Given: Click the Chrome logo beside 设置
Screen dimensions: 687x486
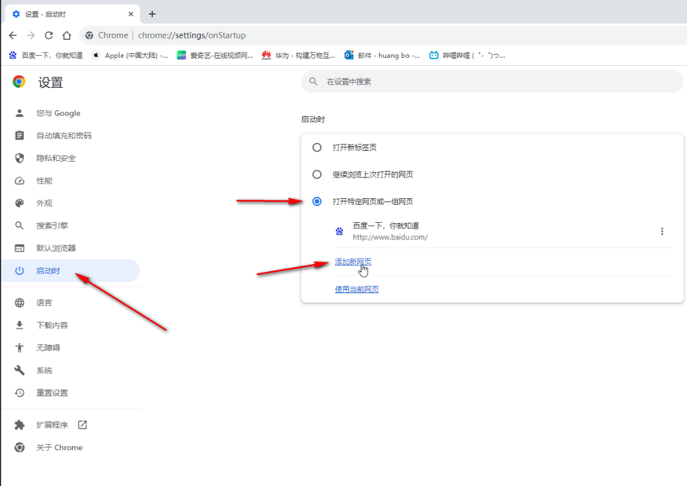Looking at the screenshot, I should [x=19, y=82].
